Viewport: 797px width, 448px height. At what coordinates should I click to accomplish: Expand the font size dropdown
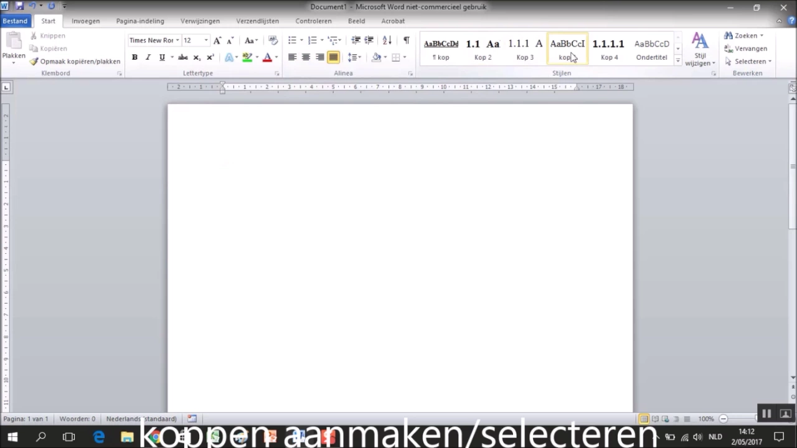(206, 40)
